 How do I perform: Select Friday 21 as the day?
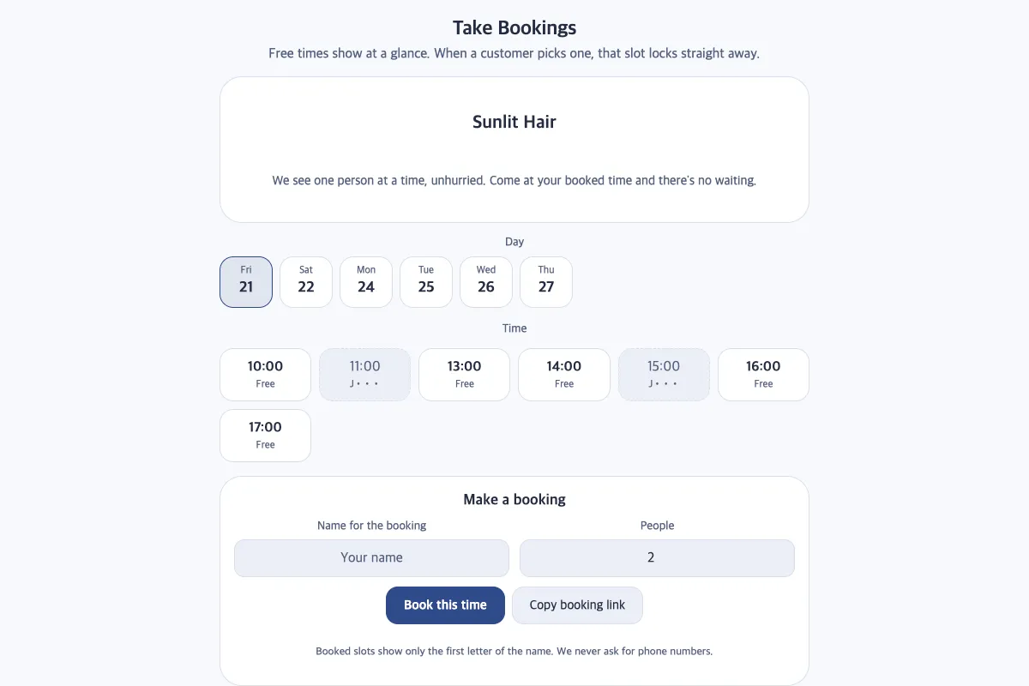tap(246, 282)
